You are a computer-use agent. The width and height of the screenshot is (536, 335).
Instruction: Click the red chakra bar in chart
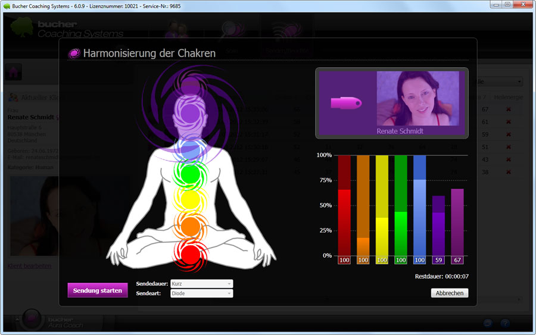pyautogui.click(x=344, y=205)
